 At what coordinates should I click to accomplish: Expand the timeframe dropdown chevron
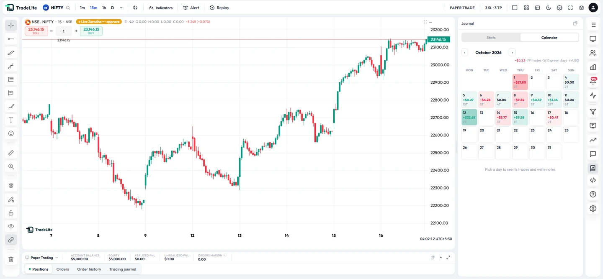(121, 8)
